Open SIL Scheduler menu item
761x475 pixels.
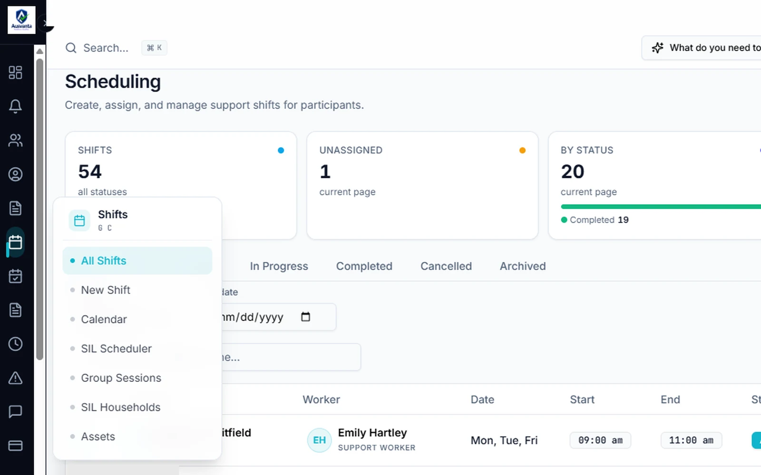point(137,349)
